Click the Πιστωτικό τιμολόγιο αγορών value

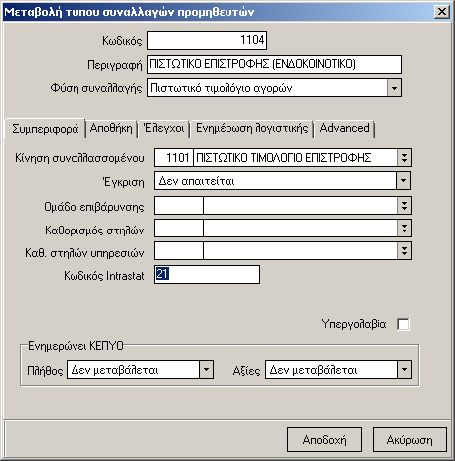pos(222,88)
